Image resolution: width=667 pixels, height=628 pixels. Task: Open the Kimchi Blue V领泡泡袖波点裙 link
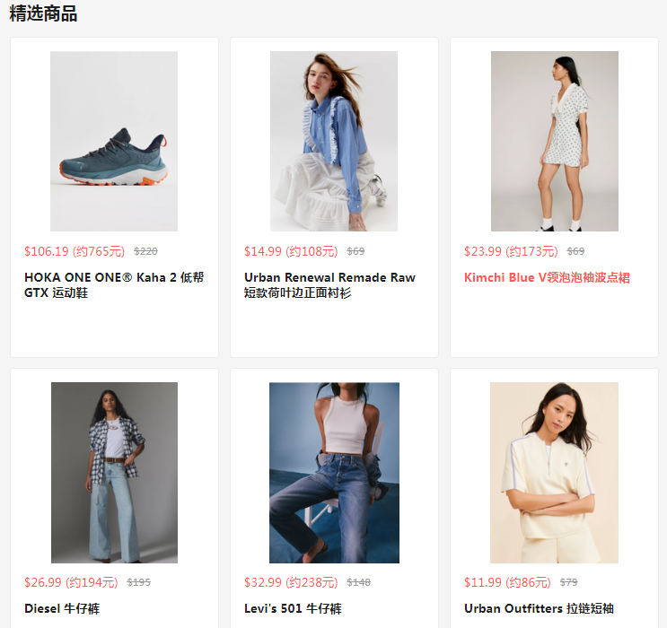coord(547,277)
